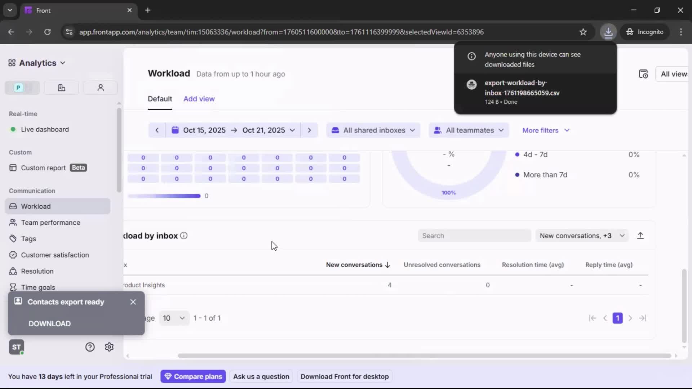
Task: Click DOWNLOAD in contacts export notification
Action: click(x=49, y=323)
